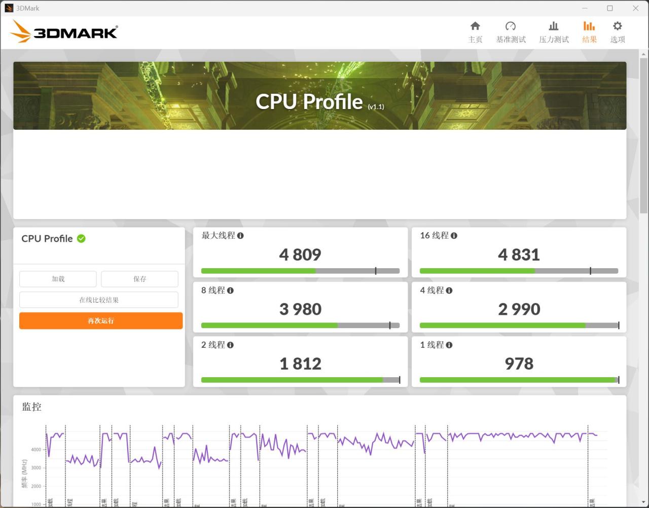
Task: Select the 4 831 score value
Action: click(x=519, y=255)
